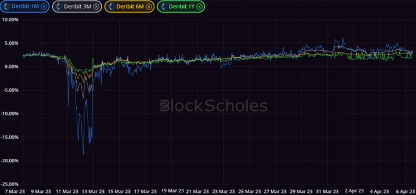This screenshot has width=416, height=195.
Task: Select the Deribit 6M label
Action: [x=130, y=7]
